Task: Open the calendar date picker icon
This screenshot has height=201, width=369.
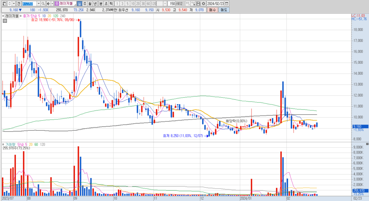Action: (x=227, y=4)
